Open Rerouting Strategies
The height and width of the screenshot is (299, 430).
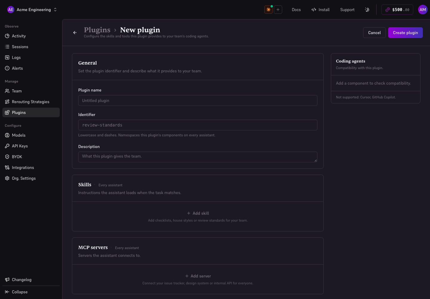pyautogui.click(x=31, y=102)
